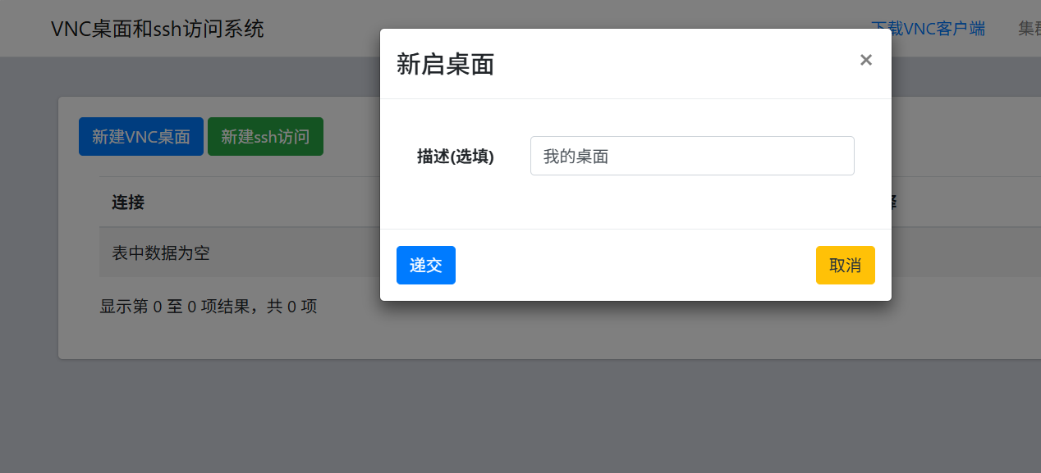Submit the new desktop form
The width and height of the screenshot is (1041, 473).
coord(425,265)
